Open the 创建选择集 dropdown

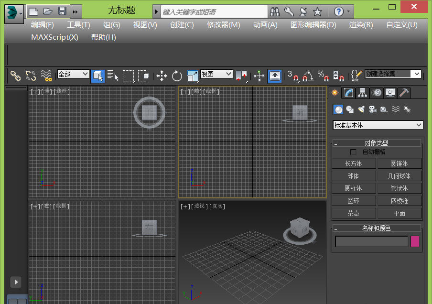(x=393, y=74)
